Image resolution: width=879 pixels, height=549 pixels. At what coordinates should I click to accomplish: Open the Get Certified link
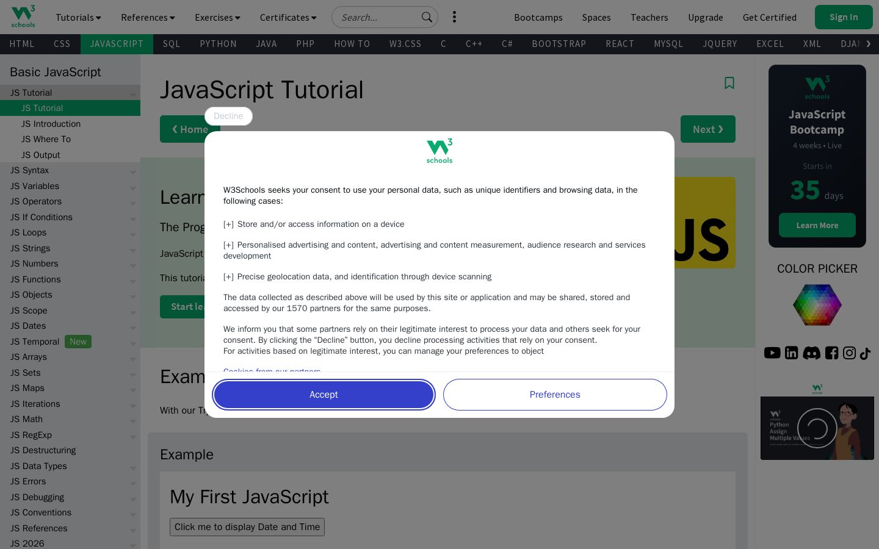[x=770, y=17]
